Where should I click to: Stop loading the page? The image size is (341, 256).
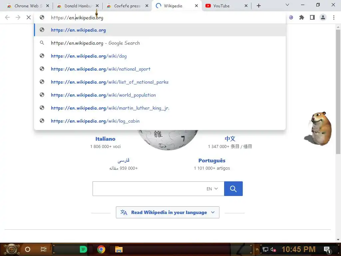click(29, 17)
